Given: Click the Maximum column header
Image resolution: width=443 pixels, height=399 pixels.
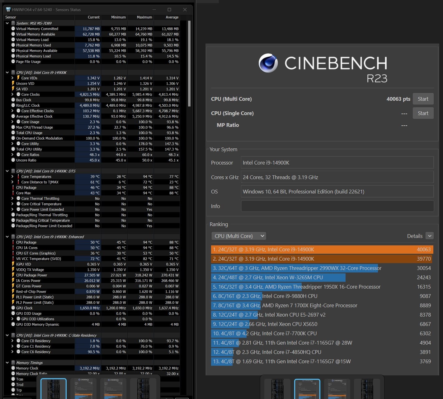Looking at the screenshot, I should 140,17.
